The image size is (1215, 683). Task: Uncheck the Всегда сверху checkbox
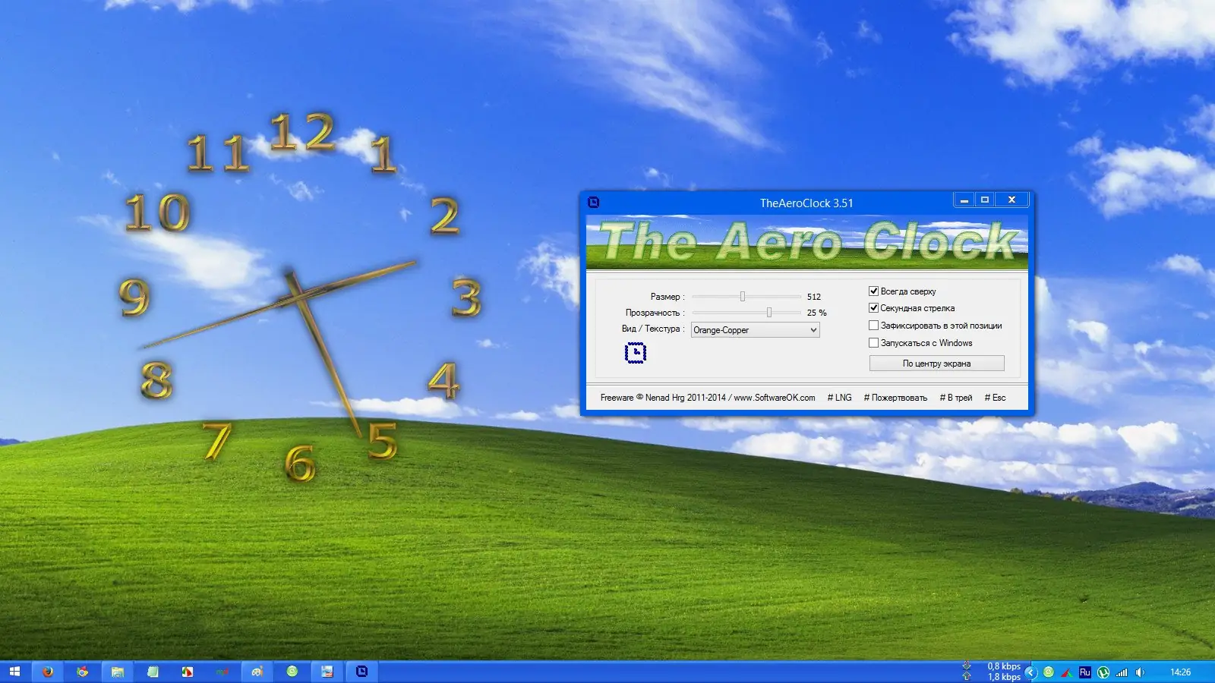(x=874, y=291)
